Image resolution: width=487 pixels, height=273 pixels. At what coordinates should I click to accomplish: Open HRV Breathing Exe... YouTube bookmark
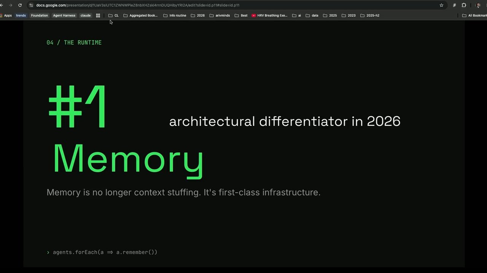[270, 16]
